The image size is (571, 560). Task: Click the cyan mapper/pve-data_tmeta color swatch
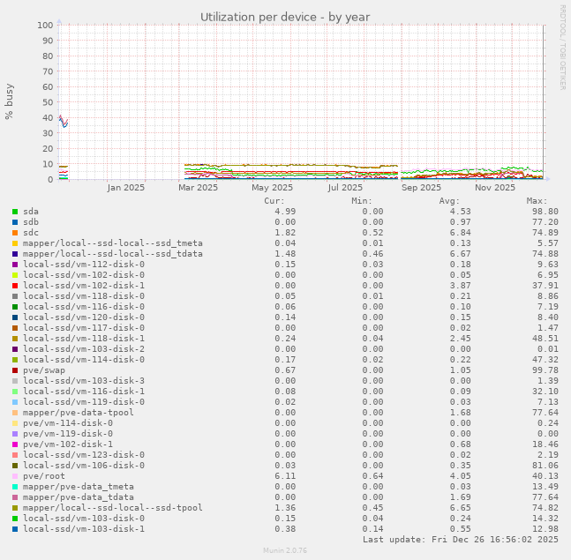(x=15, y=487)
